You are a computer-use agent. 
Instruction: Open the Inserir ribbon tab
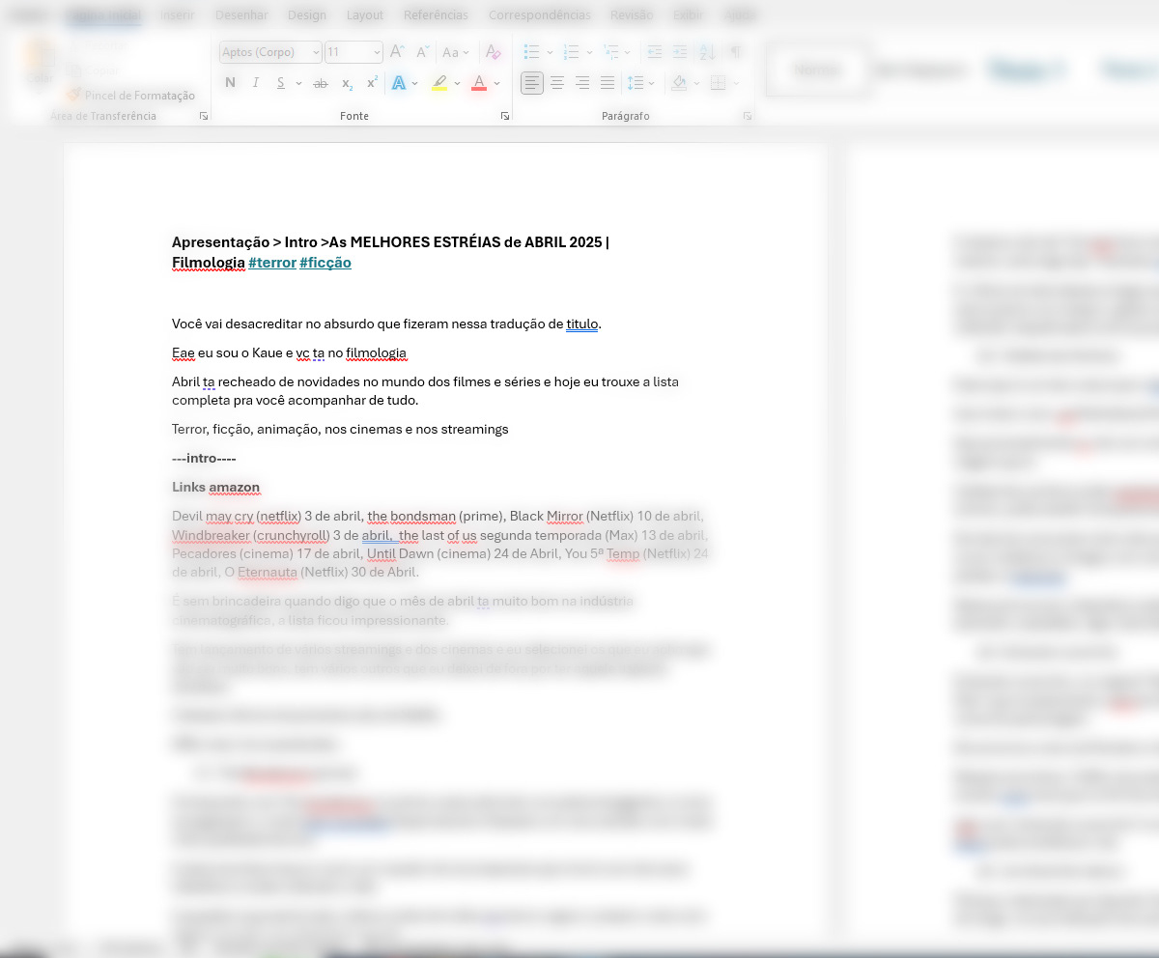coord(178,14)
